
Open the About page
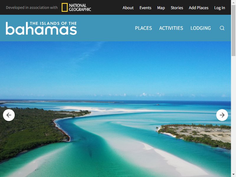[x=128, y=8]
